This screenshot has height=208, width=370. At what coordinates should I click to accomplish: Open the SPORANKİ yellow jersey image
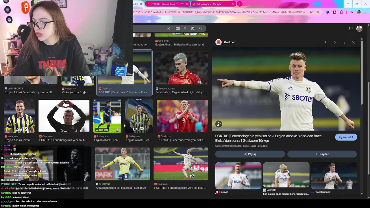[x=123, y=164]
